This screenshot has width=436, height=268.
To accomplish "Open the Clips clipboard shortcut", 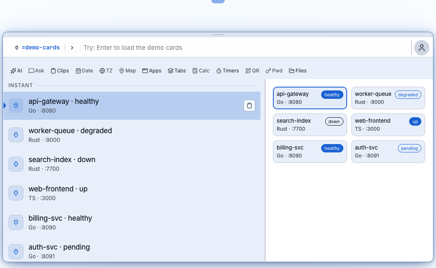I will click(60, 71).
